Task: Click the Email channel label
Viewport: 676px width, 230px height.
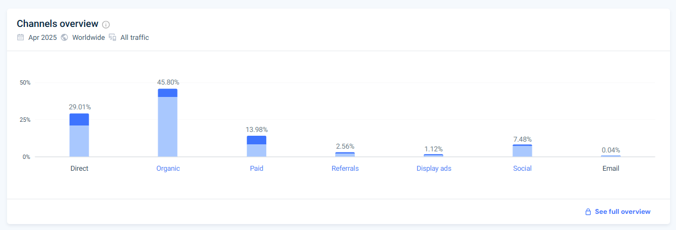Action: pyautogui.click(x=611, y=168)
